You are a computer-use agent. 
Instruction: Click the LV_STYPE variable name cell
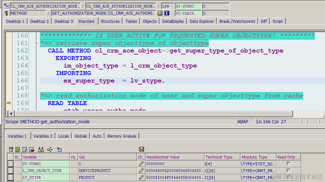(46, 177)
